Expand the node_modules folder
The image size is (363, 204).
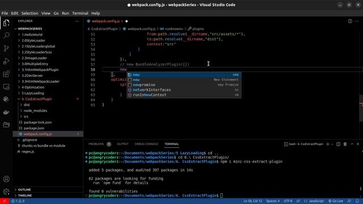[35, 110]
